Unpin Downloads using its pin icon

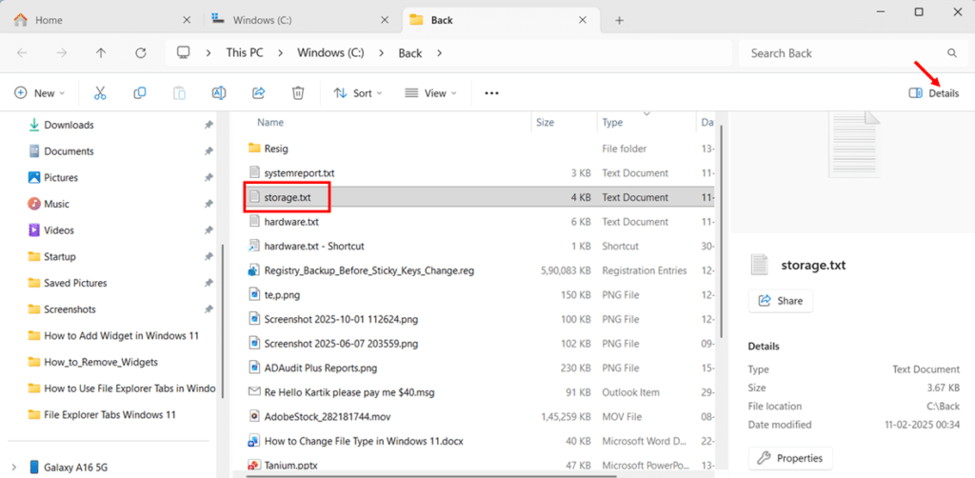[x=209, y=125]
